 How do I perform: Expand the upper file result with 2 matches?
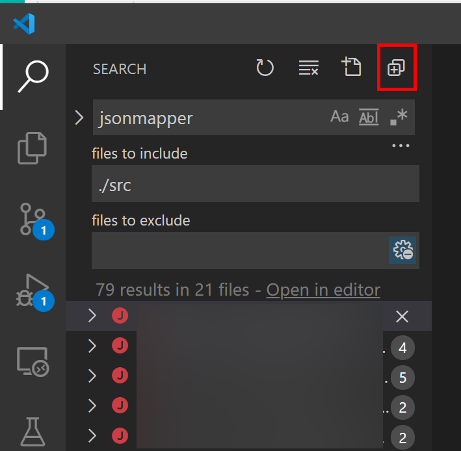[92, 406]
